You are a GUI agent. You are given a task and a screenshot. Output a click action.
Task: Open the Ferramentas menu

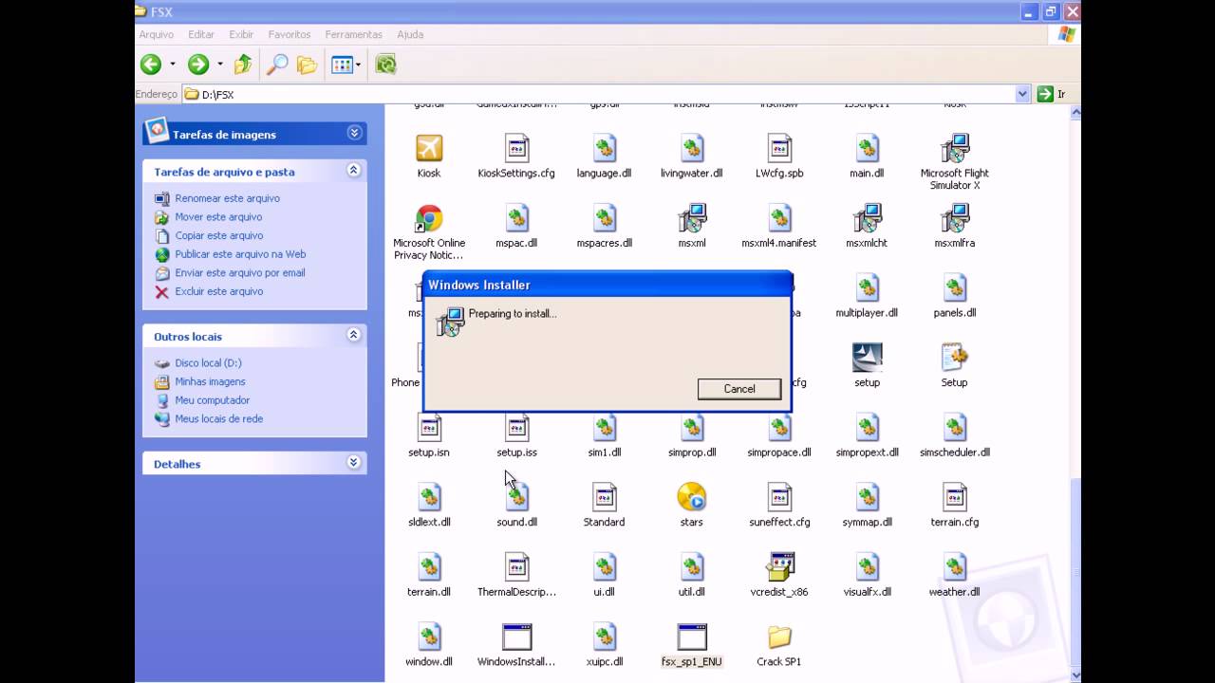point(354,34)
